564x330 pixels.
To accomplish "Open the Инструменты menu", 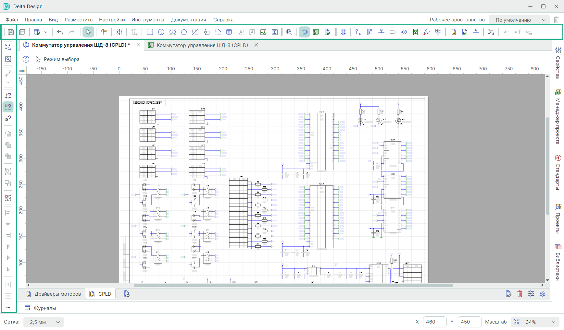I will 148,20.
